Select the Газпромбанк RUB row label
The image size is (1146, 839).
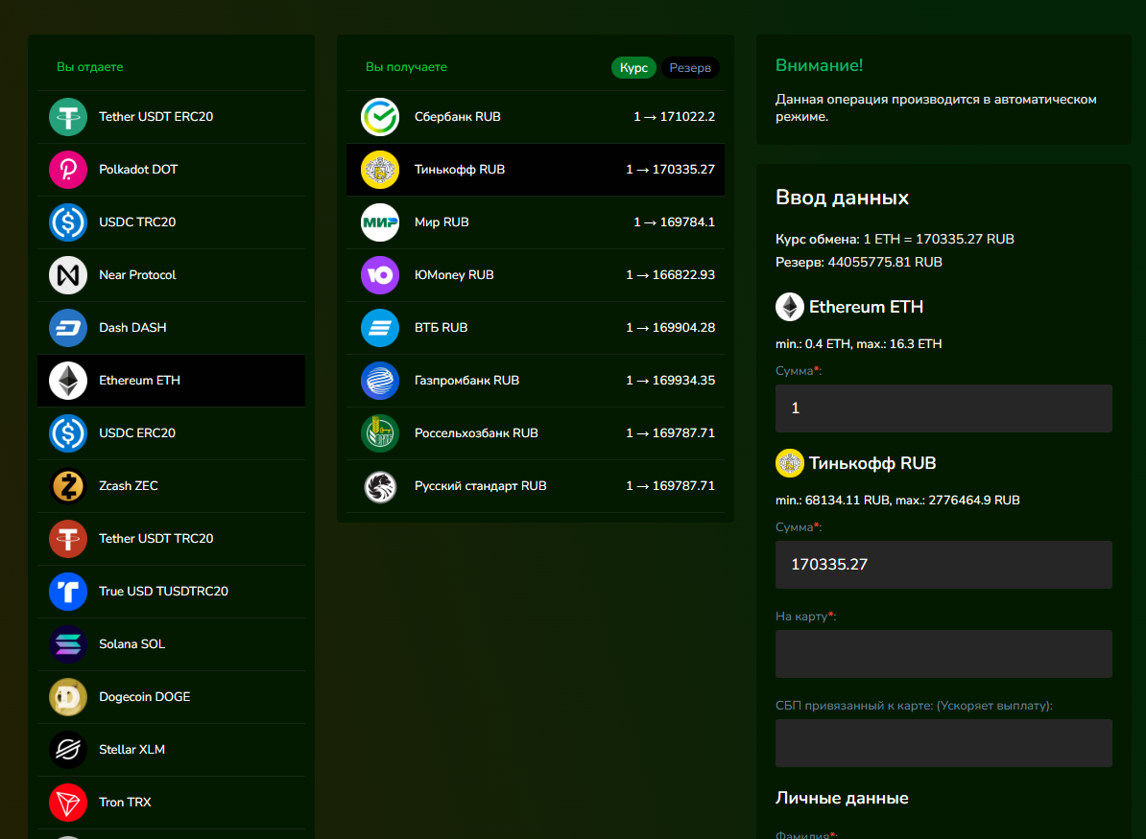coord(466,381)
